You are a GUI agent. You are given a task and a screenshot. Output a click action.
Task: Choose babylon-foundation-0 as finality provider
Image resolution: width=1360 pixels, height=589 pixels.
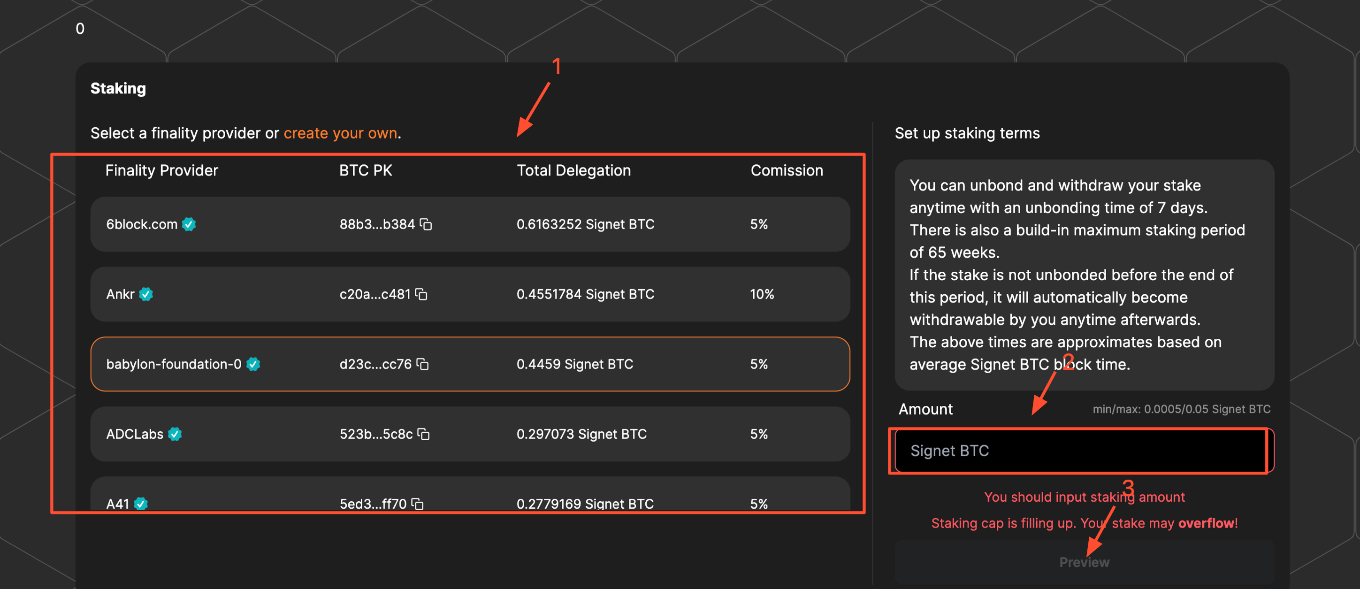click(470, 364)
